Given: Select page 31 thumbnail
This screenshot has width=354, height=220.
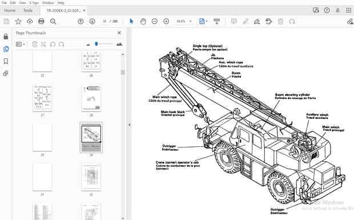Looking at the screenshot, I should [x=42, y=177].
